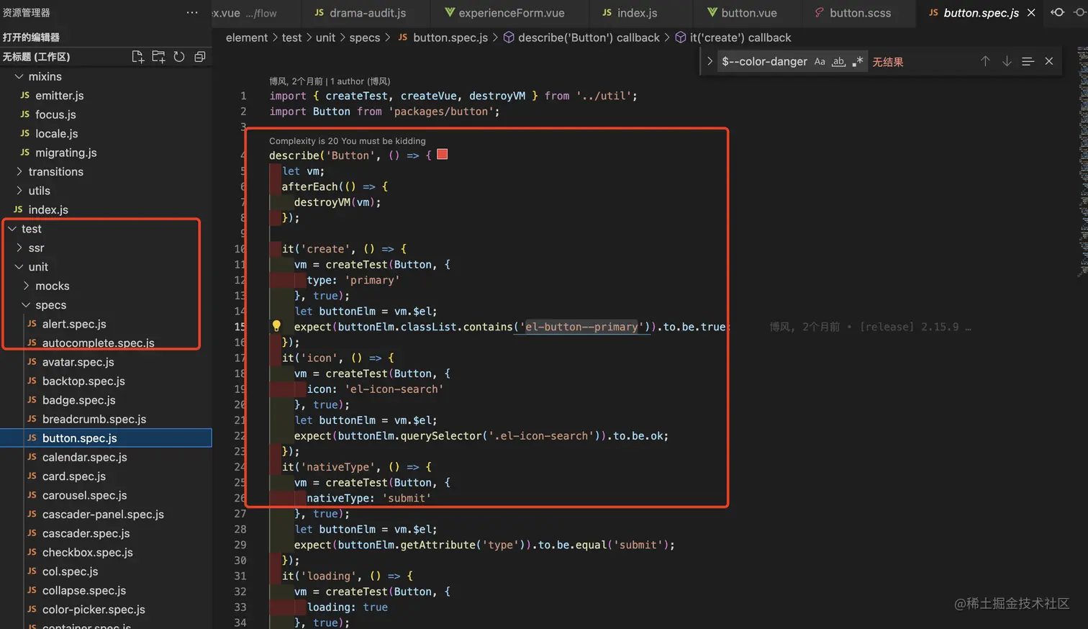Open carousel.spec.js file

click(85, 495)
